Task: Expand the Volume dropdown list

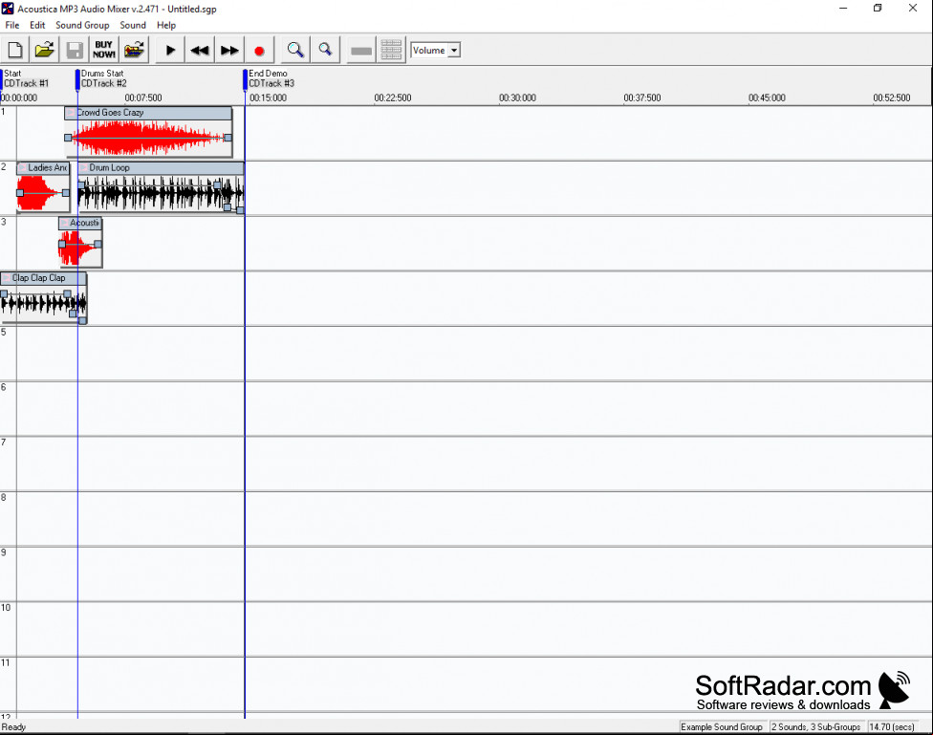Action: point(454,51)
